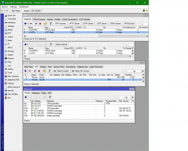Screen dimensions: 188x151
Task: Open PPP table column selector arrow
Action: point(147,27)
